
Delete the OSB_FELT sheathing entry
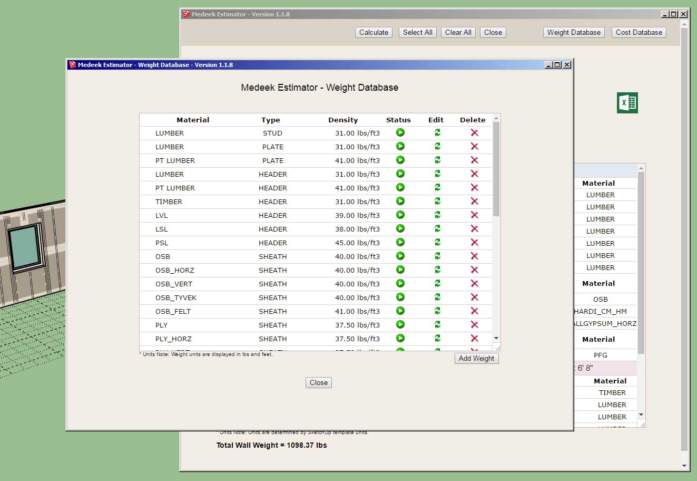[474, 311]
